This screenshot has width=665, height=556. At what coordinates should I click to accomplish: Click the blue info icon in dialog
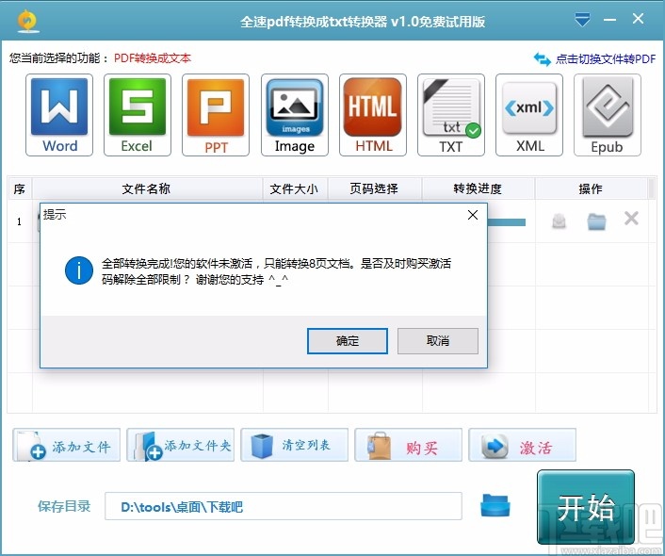pyautogui.click(x=79, y=270)
